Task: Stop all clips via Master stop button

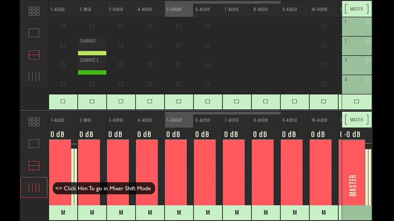Action: pos(357,102)
